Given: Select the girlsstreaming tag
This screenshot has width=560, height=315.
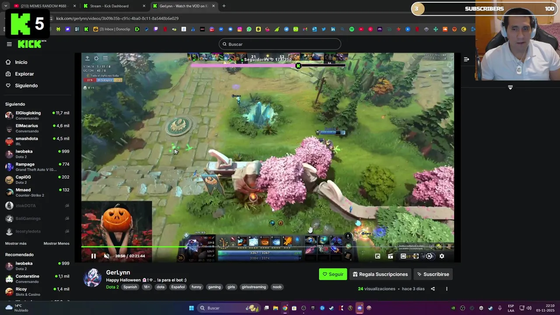Looking at the screenshot, I should point(254,287).
